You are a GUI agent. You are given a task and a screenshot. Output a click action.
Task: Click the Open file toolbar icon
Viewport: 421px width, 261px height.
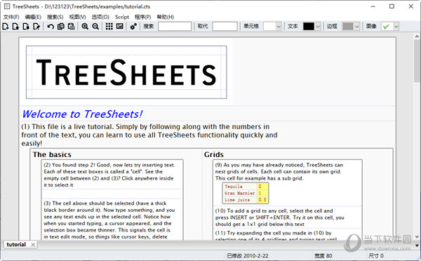[15, 27]
